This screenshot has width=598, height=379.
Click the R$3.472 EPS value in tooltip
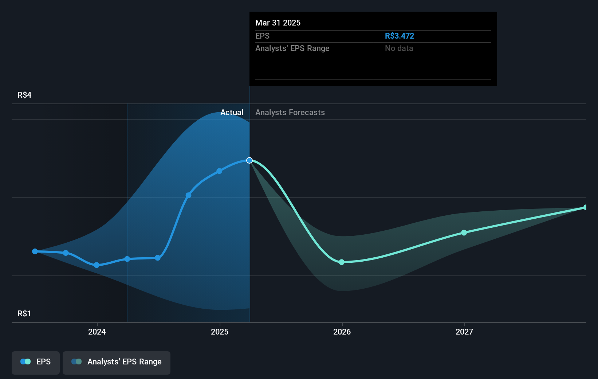click(x=400, y=36)
